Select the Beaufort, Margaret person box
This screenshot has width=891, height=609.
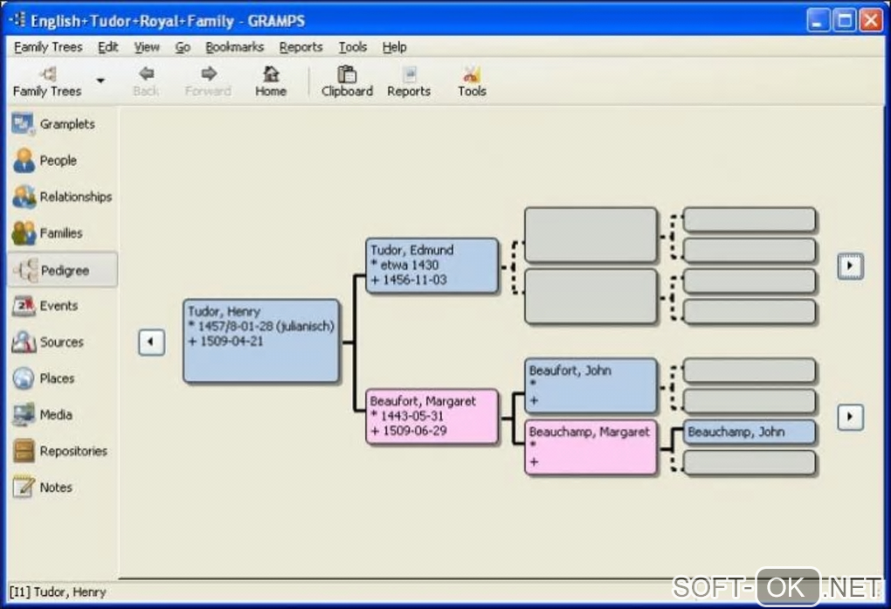[432, 416]
